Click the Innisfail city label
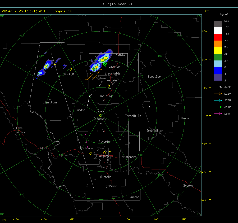238x223 pixels. tap(107, 96)
